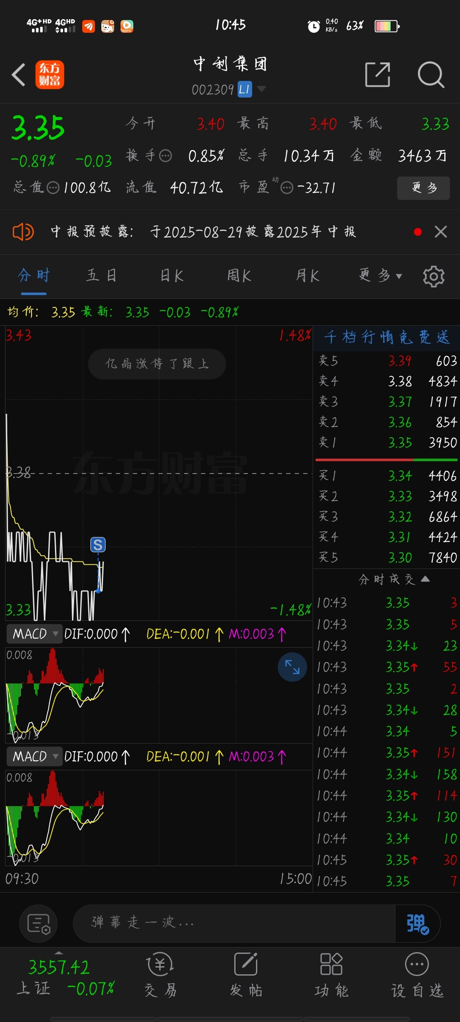Open the danmaku settings icon
Screen dimensions: 460x1022
coord(38,924)
